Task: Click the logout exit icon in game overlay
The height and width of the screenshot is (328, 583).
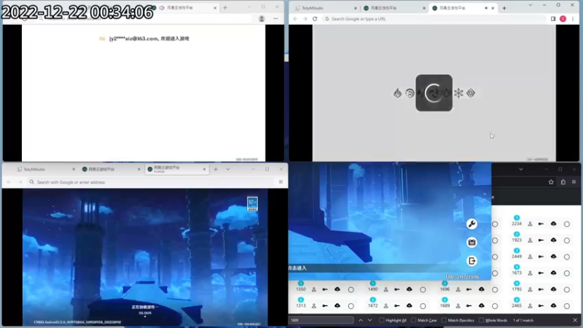Action: click(472, 261)
